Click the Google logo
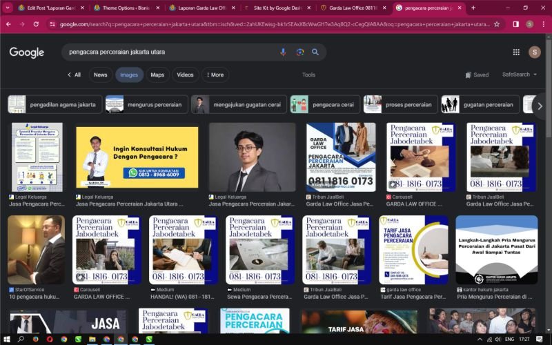This screenshot has height=345, width=552. click(x=27, y=52)
